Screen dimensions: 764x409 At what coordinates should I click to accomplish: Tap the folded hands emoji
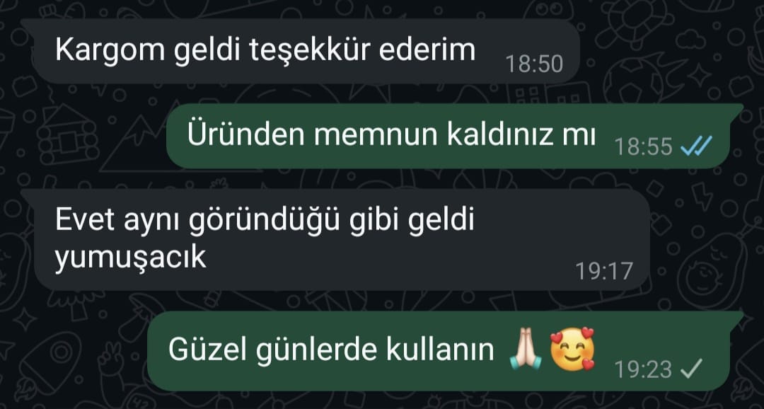[525, 350]
